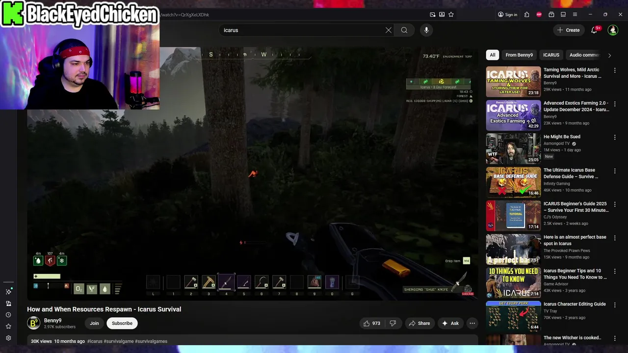Subscribe to the Benny9 channel
Image resolution: width=628 pixels, height=353 pixels.
(122, 323)
